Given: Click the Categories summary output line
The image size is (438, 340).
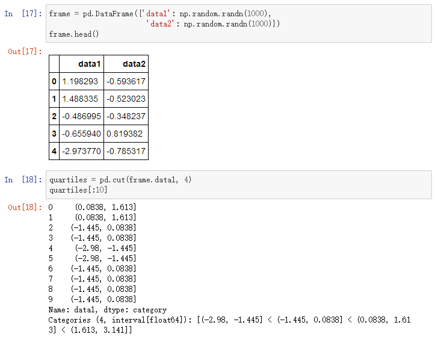Looking at the screenshot, I should (x=229, y=325).
